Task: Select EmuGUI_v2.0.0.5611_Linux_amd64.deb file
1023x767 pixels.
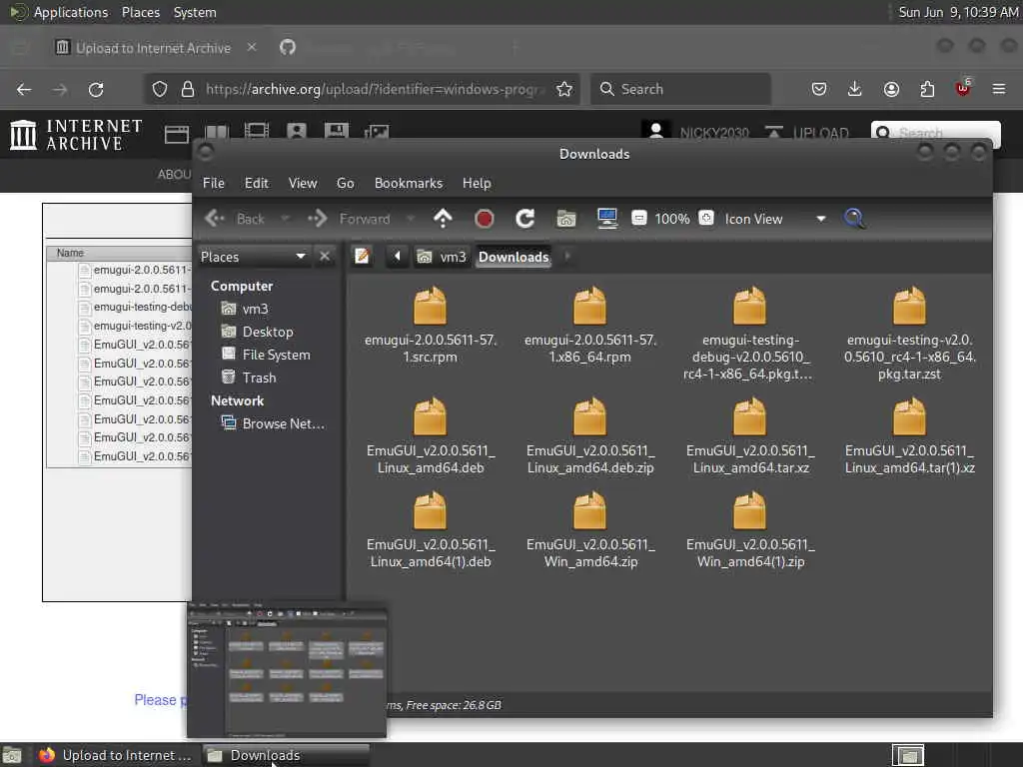Action: (x=431, y=436)
